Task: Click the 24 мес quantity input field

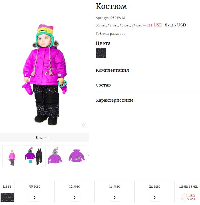Action: click(155, 197)
